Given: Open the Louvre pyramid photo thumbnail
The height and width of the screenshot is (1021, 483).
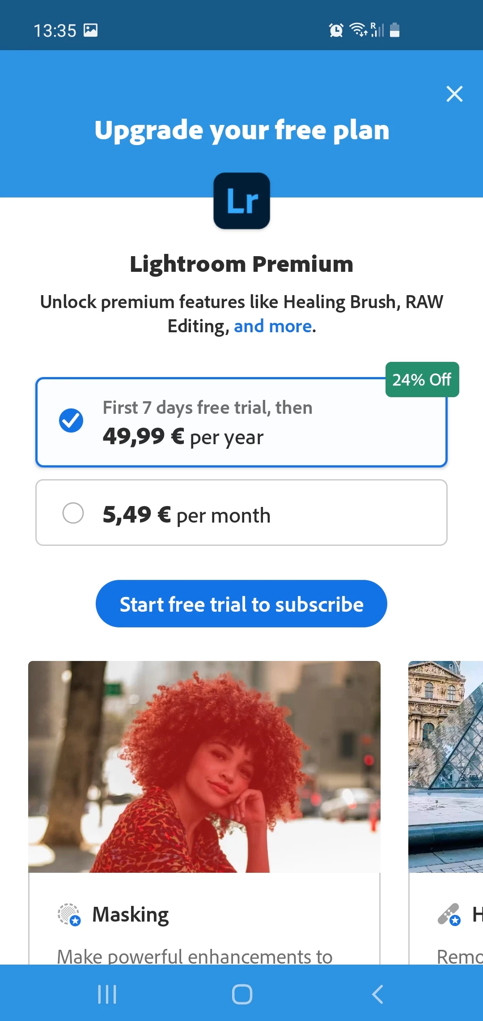Looking at the screenshot, I should click(x=445, y=767).
